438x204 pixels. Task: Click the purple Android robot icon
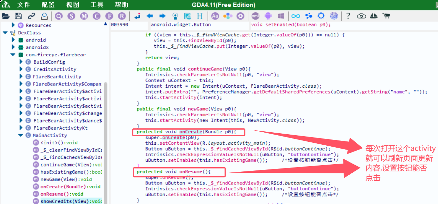point(268,16)
